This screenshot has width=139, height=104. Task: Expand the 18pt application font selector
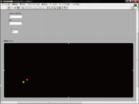click(x=34, y=8)
